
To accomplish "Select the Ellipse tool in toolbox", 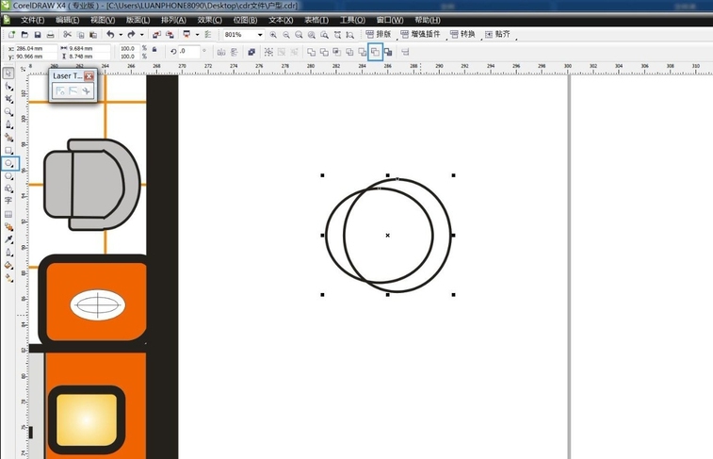I will [9, 162].
